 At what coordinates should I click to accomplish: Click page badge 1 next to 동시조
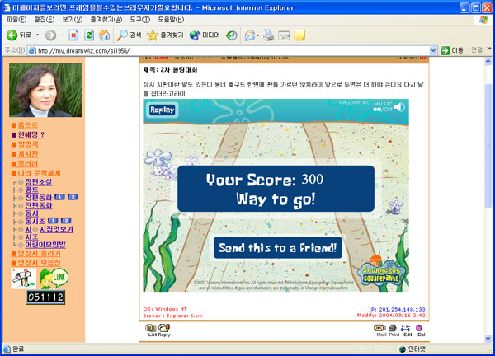[x=53, y=221]
